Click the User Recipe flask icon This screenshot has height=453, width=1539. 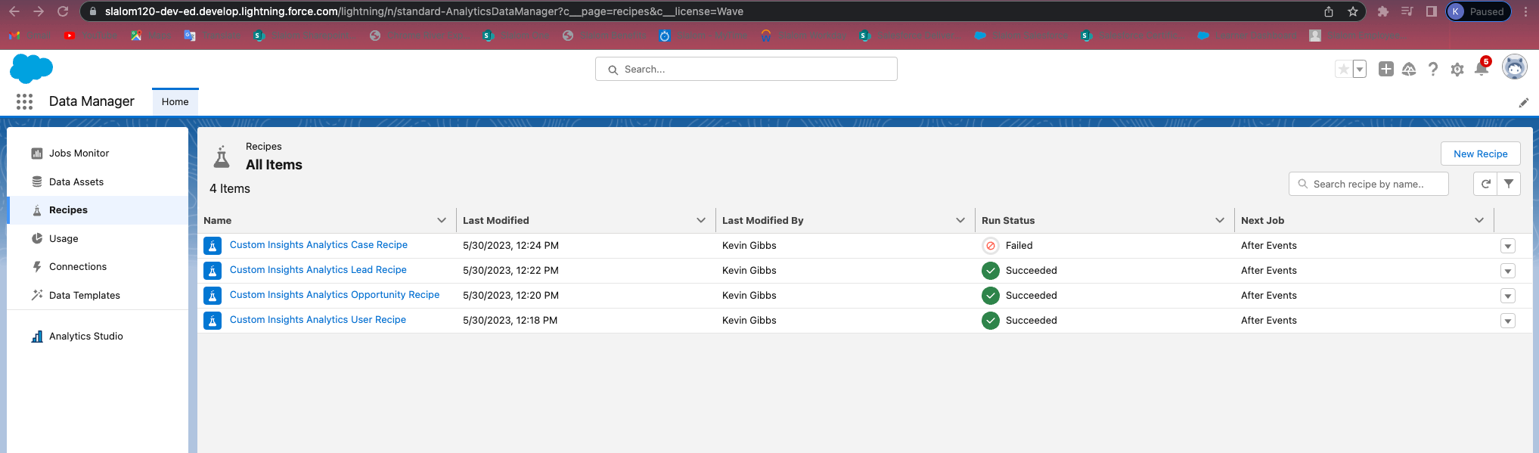[x=213, y=321]
